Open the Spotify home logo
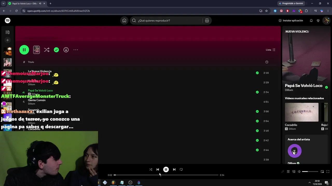The height and width of the screenshot is (186, 332). tap(8, 20)
